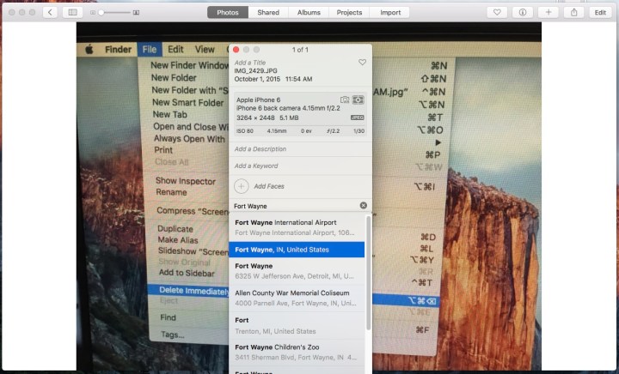Select Fort Wayne International Airport suggestion
The height and width of the screenshot is (374, 619).
pyautogui.click(x=297, y=227)
